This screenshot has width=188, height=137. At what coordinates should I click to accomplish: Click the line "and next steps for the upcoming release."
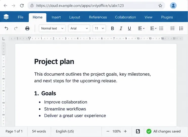(x=76, y=81)
